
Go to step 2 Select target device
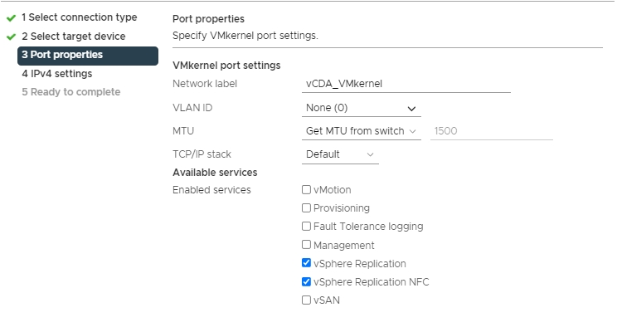point(73,37)
